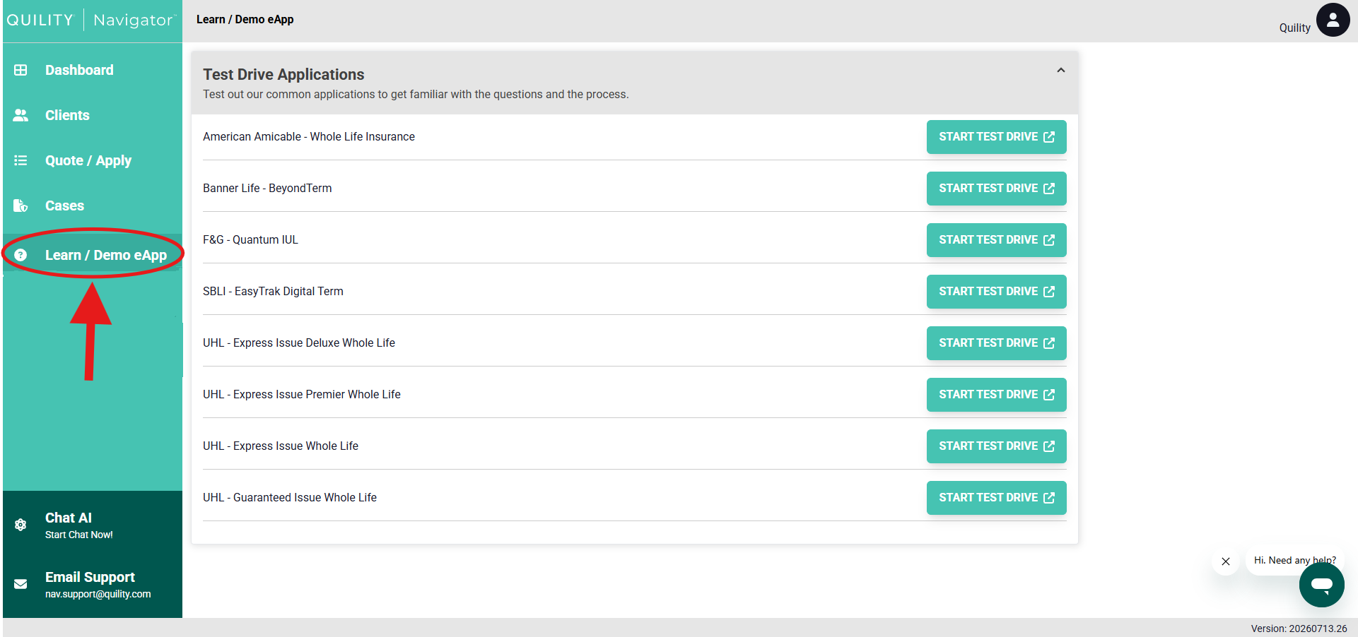Go to the Clients section
The height and width of the screenshot is (637, 1358).
[93, 115]
